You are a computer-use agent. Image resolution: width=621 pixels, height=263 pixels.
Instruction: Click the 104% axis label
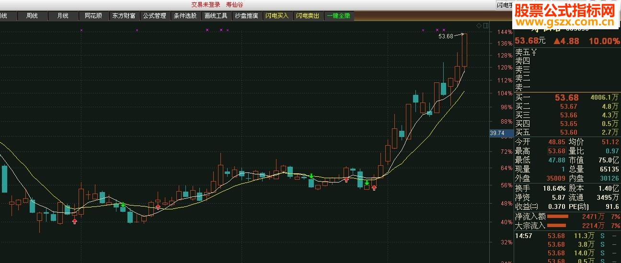[505, 93]
